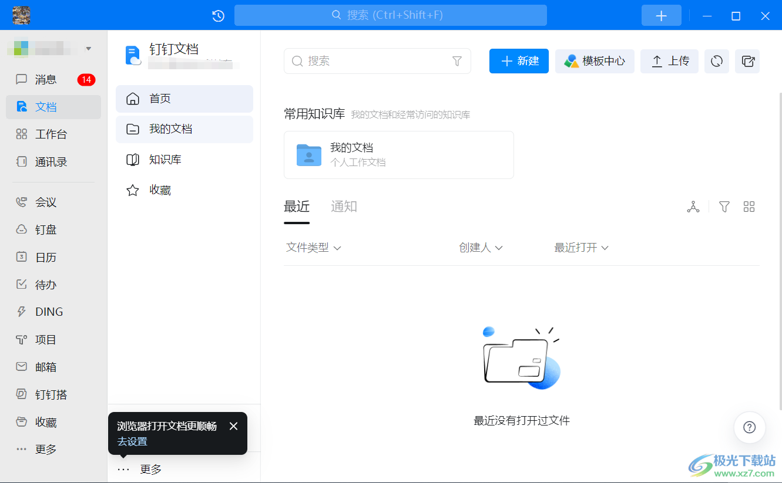Switch to the 最近 tab

point(297,207)
